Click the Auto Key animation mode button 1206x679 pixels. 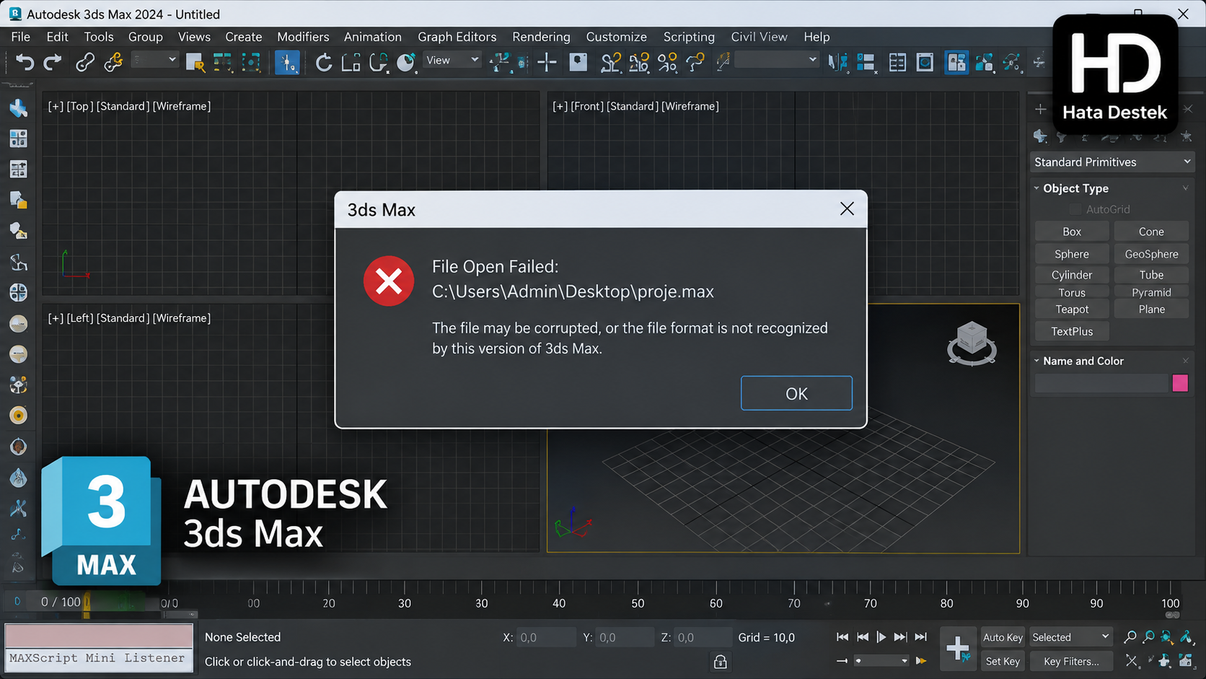[1003, 637]
